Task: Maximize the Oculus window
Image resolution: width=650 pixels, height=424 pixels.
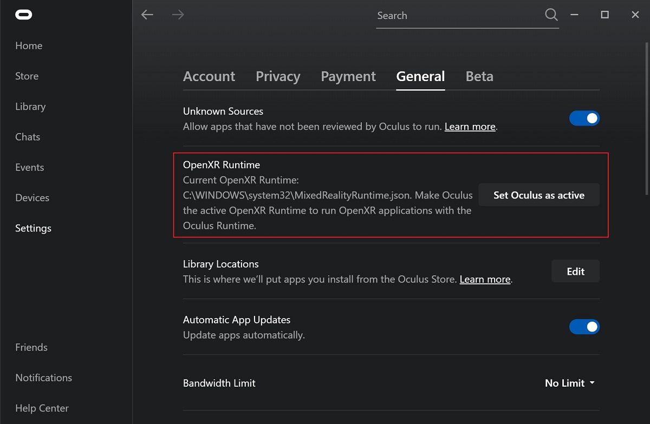Action: pyautogui.click(x=604, y=15)
